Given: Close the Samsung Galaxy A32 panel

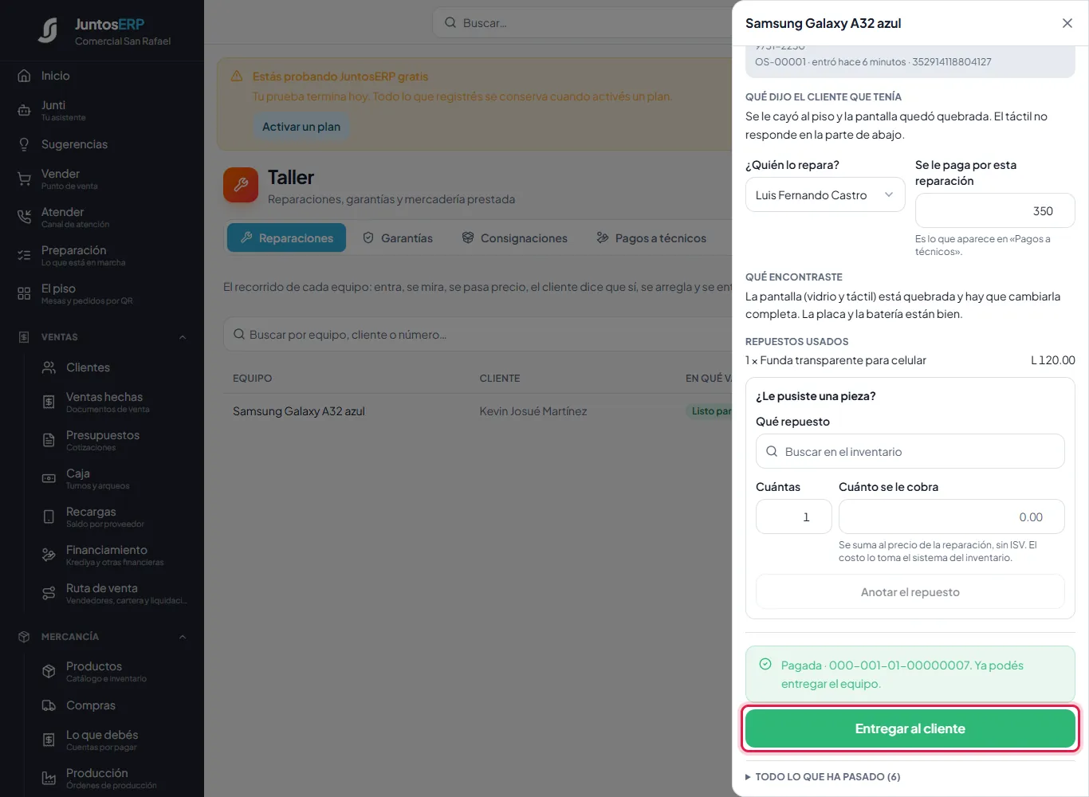Looking at the screenshot, I should click(1067, 23).
